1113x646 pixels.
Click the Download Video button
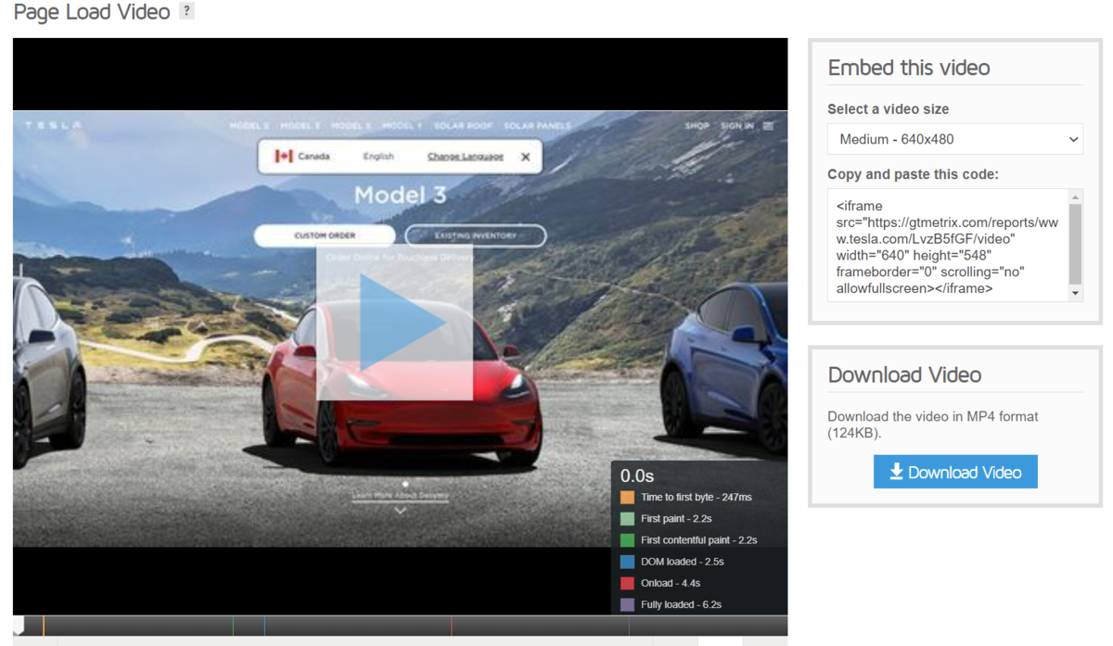[955, 472]
